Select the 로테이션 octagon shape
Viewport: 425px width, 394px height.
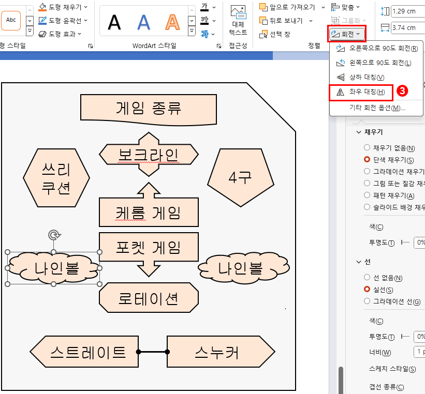(x=149, y=298)
